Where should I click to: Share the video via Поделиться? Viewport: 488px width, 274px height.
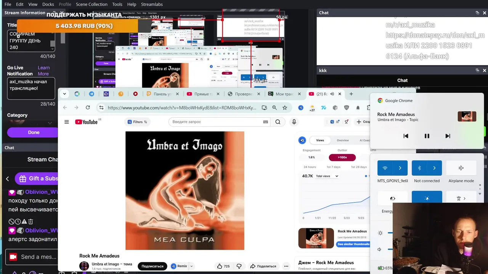point(263,266)
